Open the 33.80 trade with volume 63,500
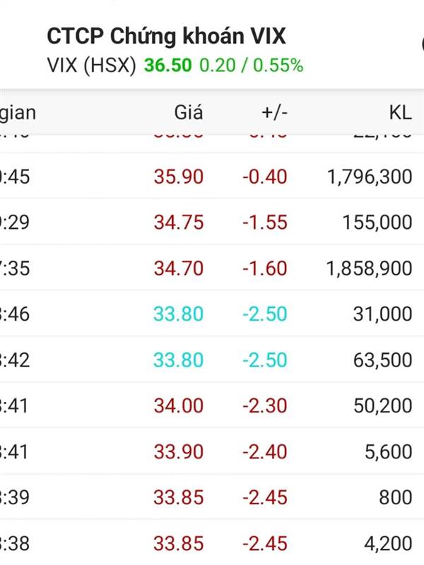424x565 pixels. coord(212,359)
